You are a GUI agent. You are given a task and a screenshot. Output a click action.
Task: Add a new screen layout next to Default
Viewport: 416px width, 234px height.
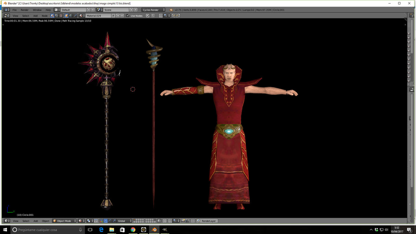coord(89,10)
